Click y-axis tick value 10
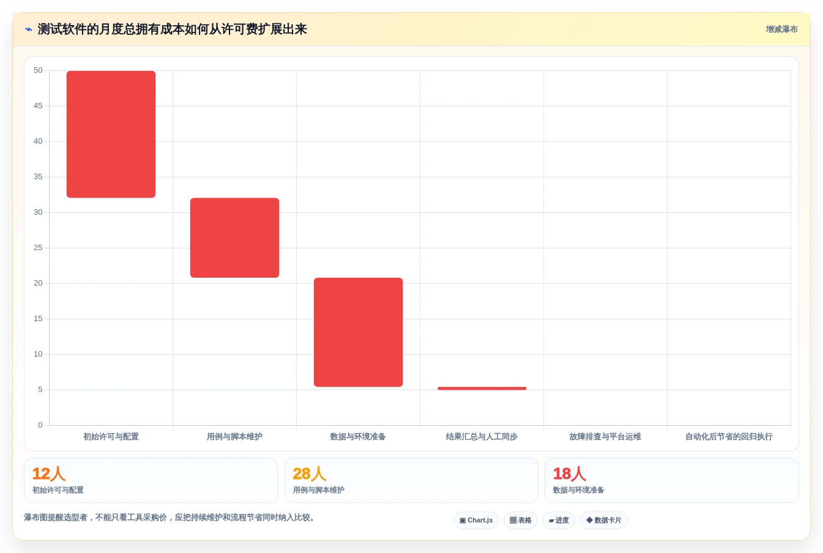This screenshot has width=823, height=553. click(x=38, y=354)
